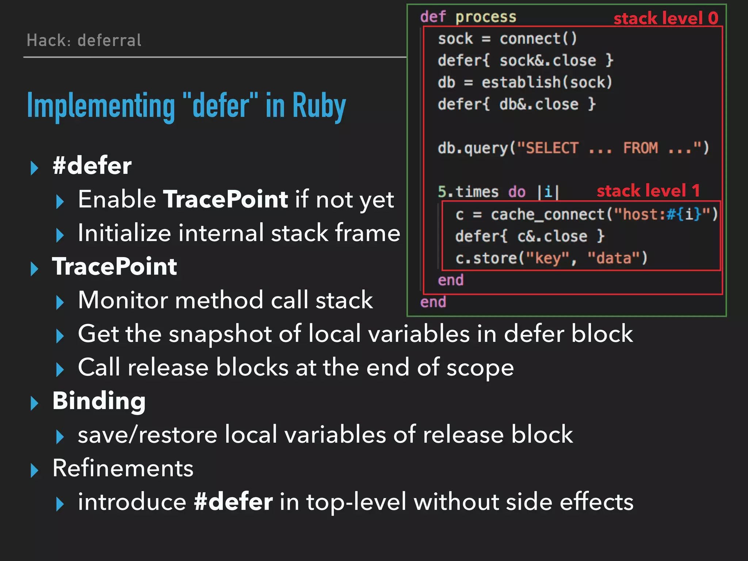Click bullet arrow before Enable TracePoint line

[60, 202]
